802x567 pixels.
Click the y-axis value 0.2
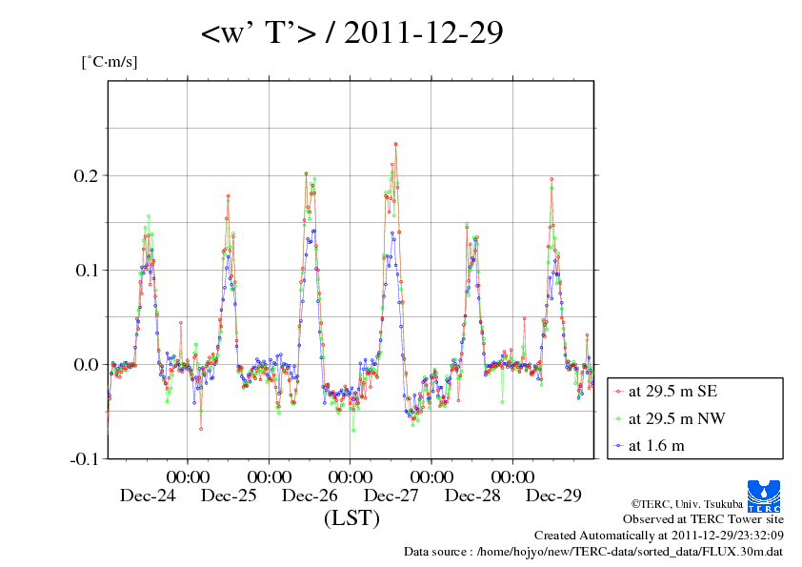pos(86,176)
